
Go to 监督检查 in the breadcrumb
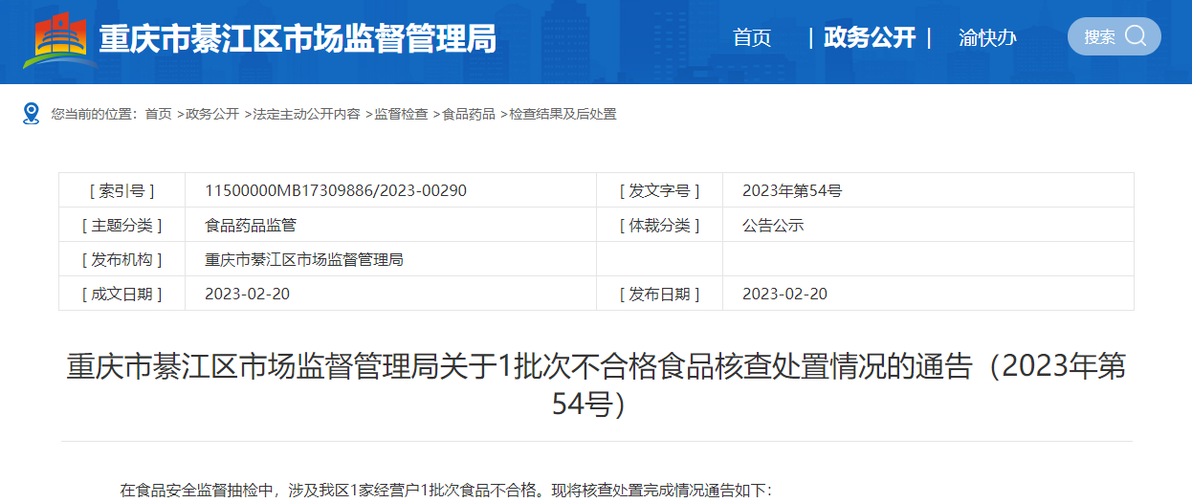coord(401,114)
